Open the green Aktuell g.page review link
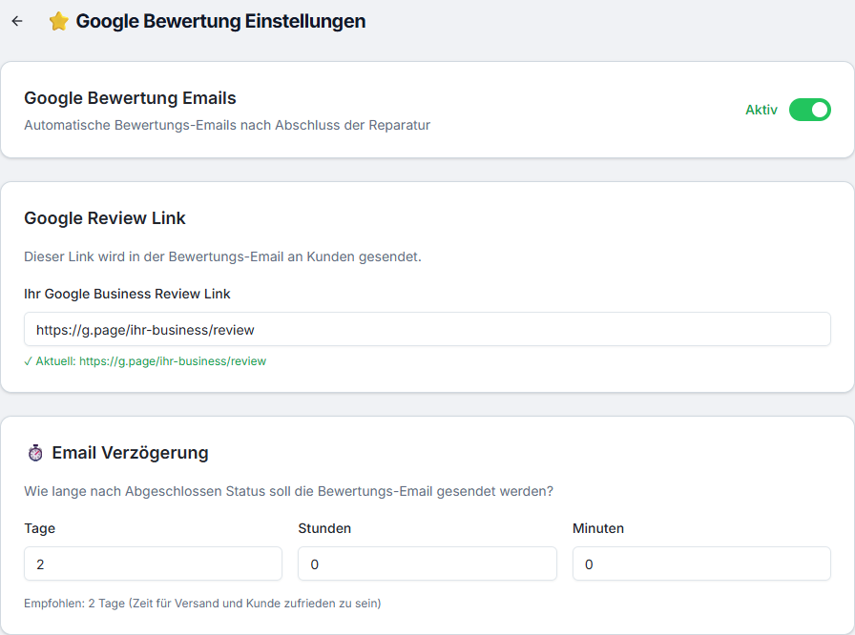 coord(173,361)
